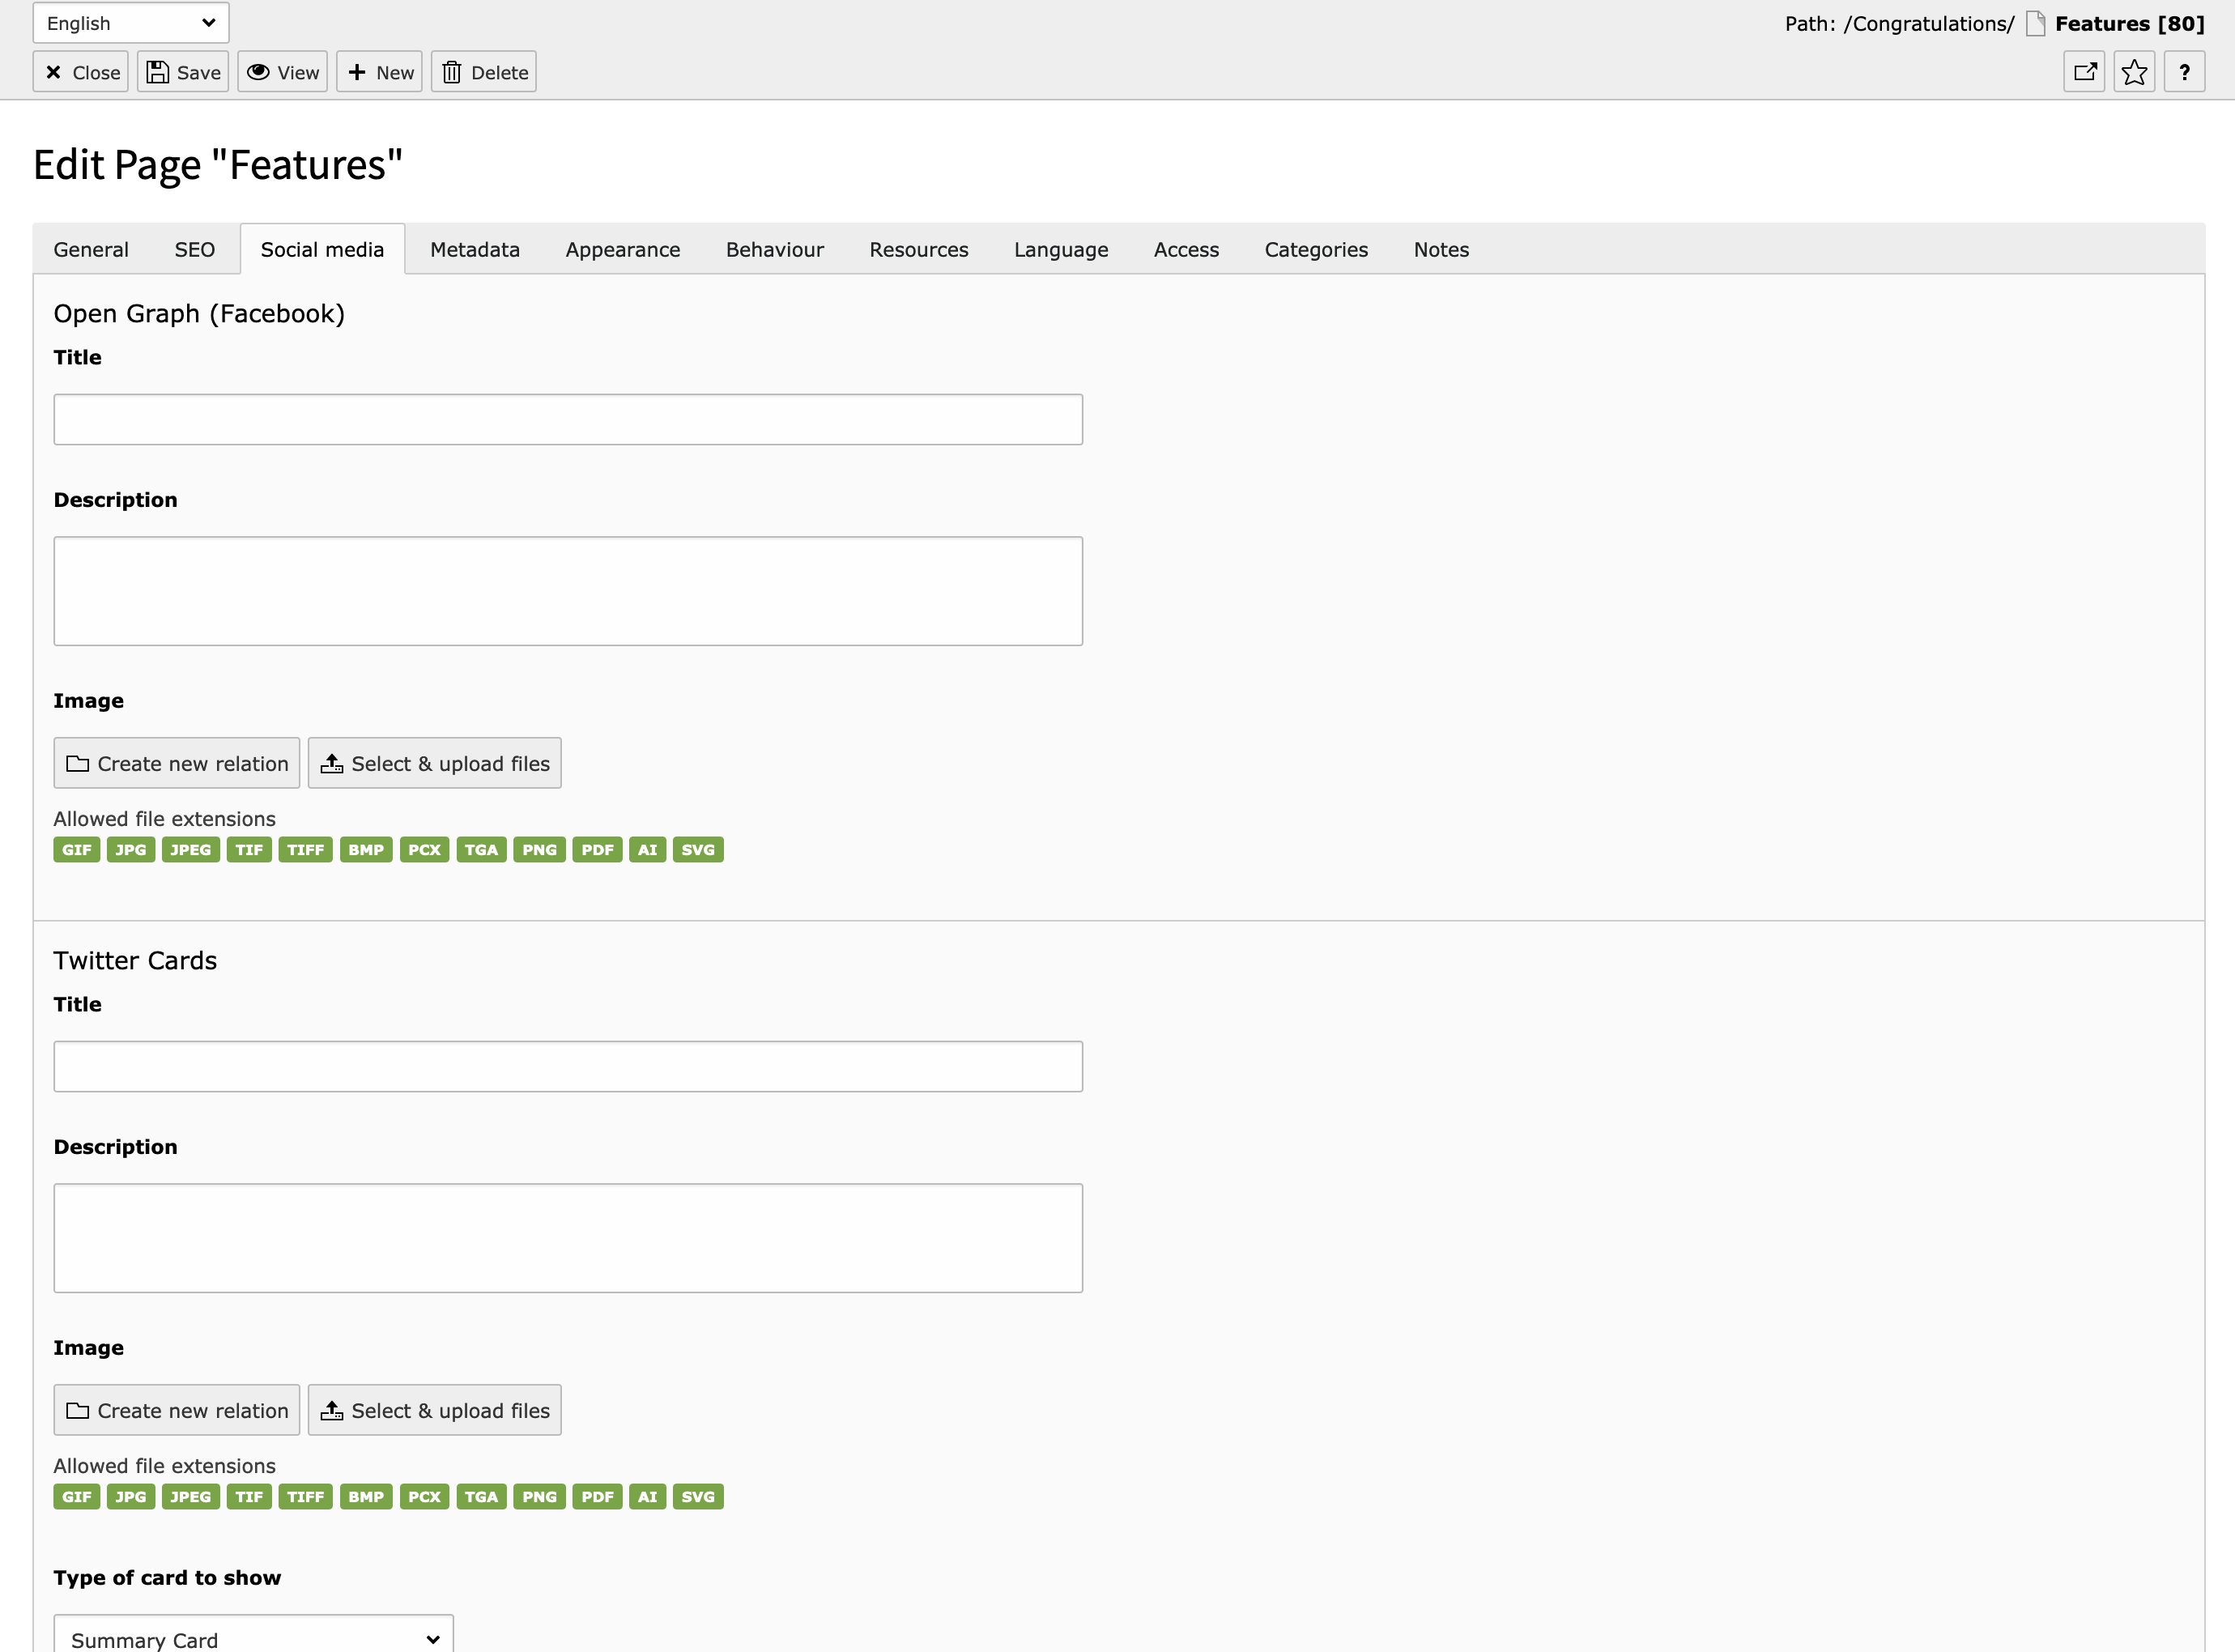The width and height of the screenshot is (2235, 1652).
Task: Focus the Open Graph Title field
Action: pyautogui.click(x=567, y=419)
